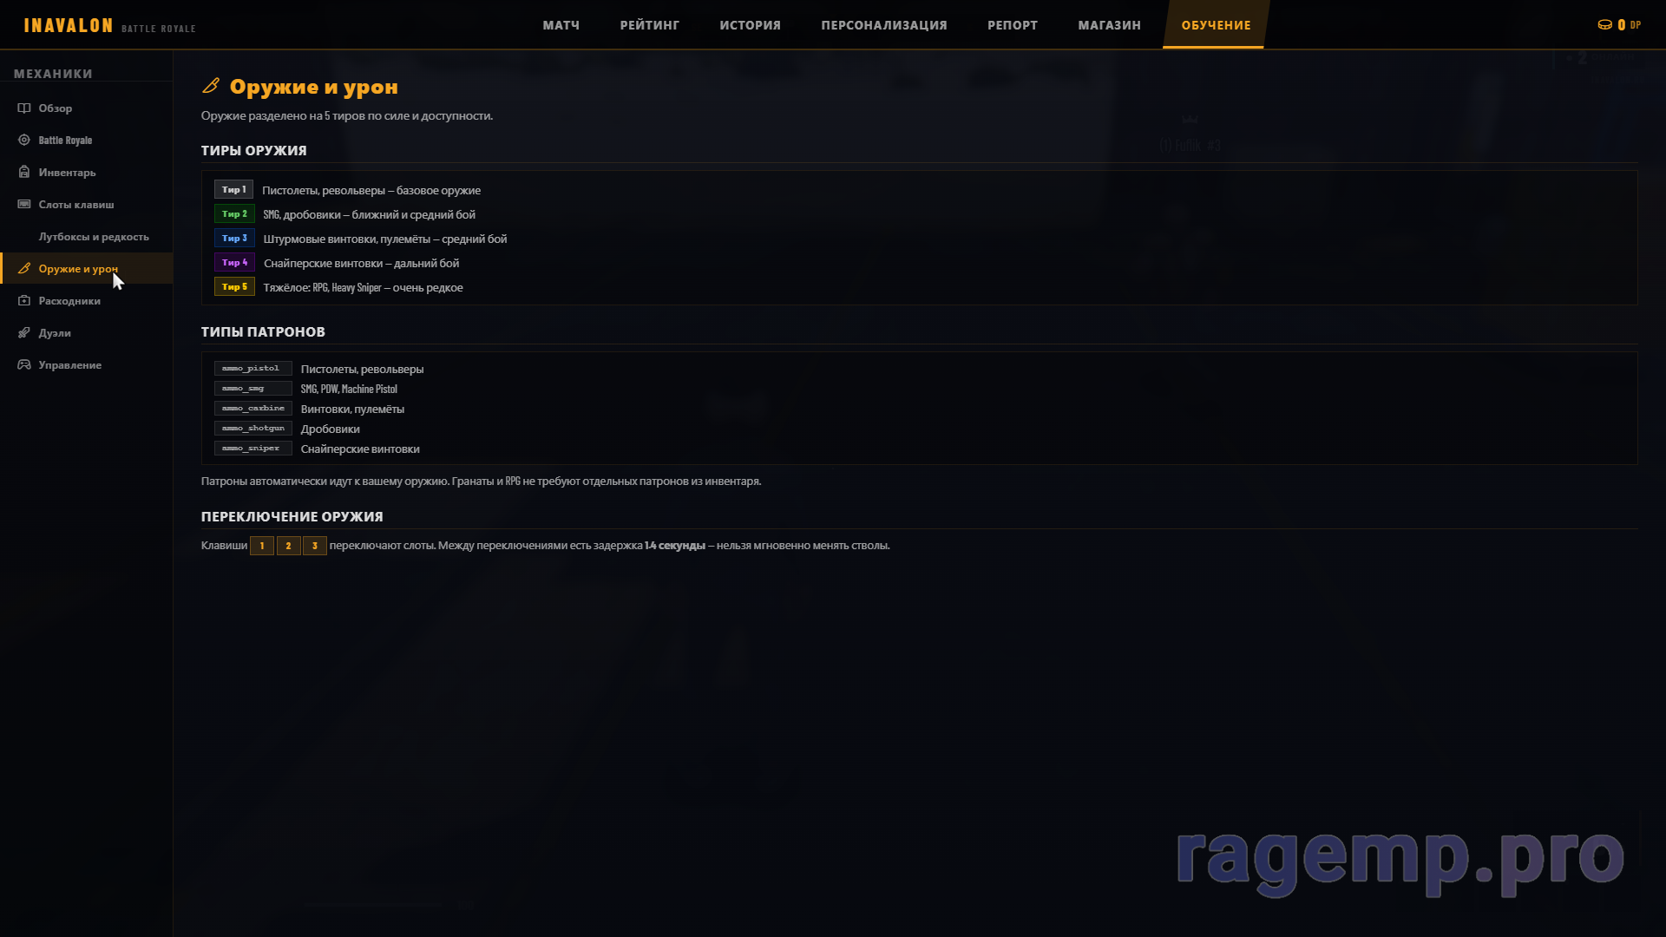Click the key 2 slot badge

[288, 546]
